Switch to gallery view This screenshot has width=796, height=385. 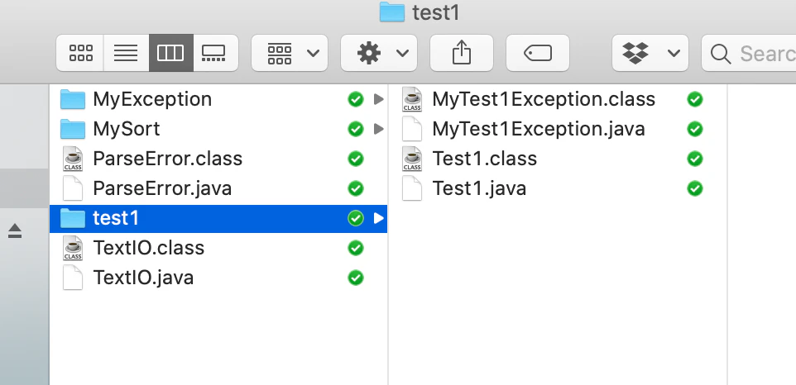pyautogui.click(x=215, y=54)
